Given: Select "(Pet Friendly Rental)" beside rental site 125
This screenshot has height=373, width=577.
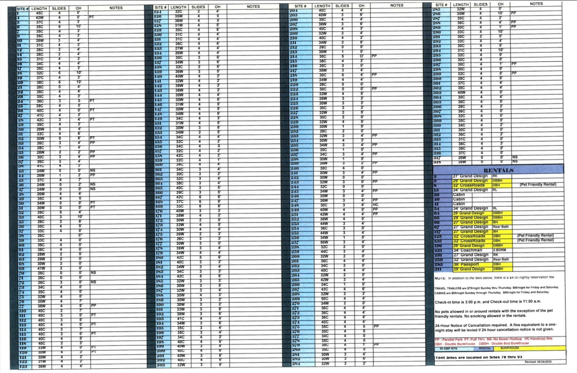Looking at the screenshot, I should coord(535,236).
